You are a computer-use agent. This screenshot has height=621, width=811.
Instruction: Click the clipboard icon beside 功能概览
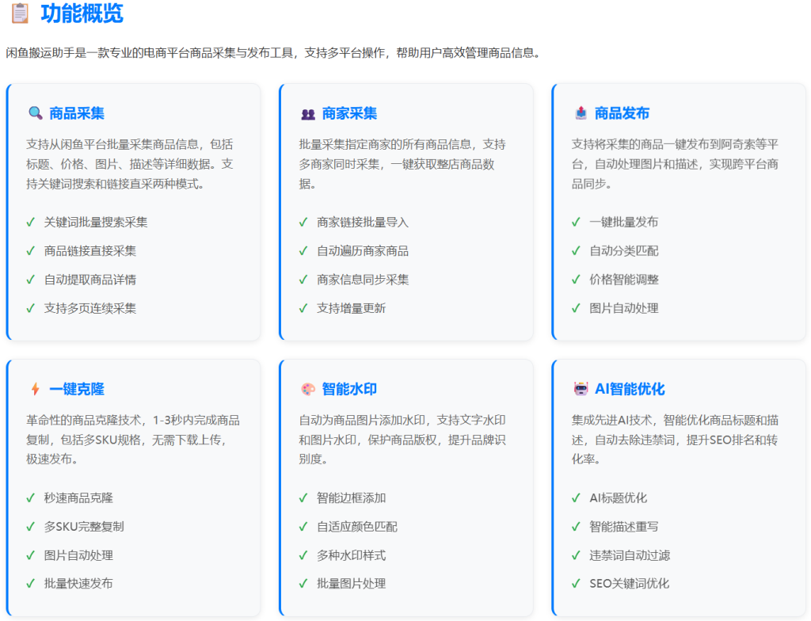coord(20,13)
